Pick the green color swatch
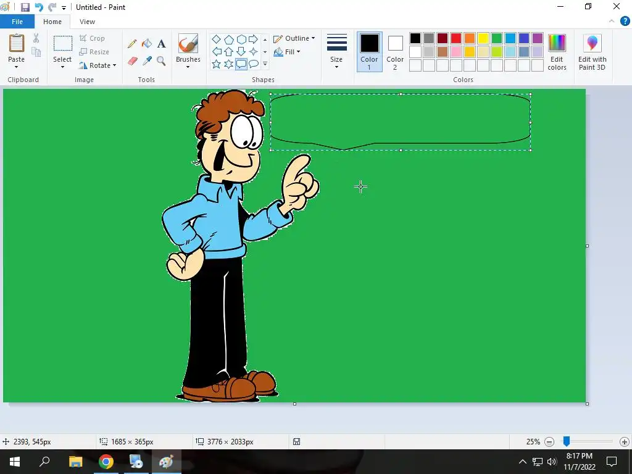 tap(497, 38)
